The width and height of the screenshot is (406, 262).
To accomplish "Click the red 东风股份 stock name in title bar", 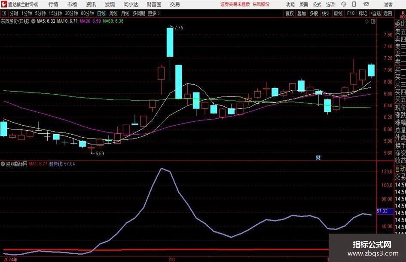I will coord(261,4).
